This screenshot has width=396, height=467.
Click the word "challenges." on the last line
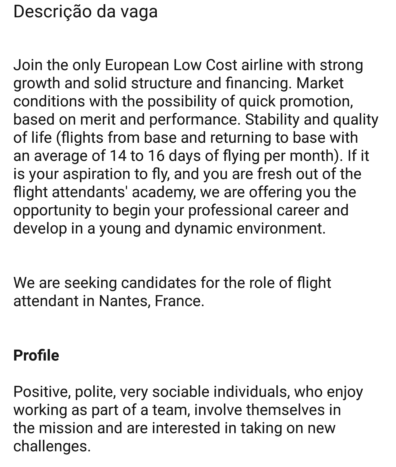(x=52, y=446)
